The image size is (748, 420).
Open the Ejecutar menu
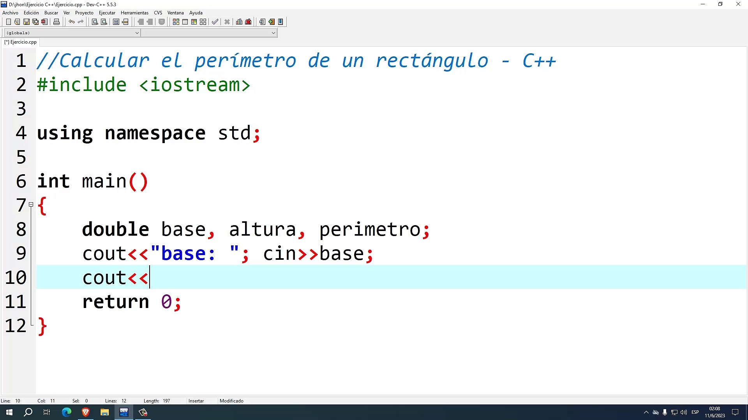coord(107,13)
